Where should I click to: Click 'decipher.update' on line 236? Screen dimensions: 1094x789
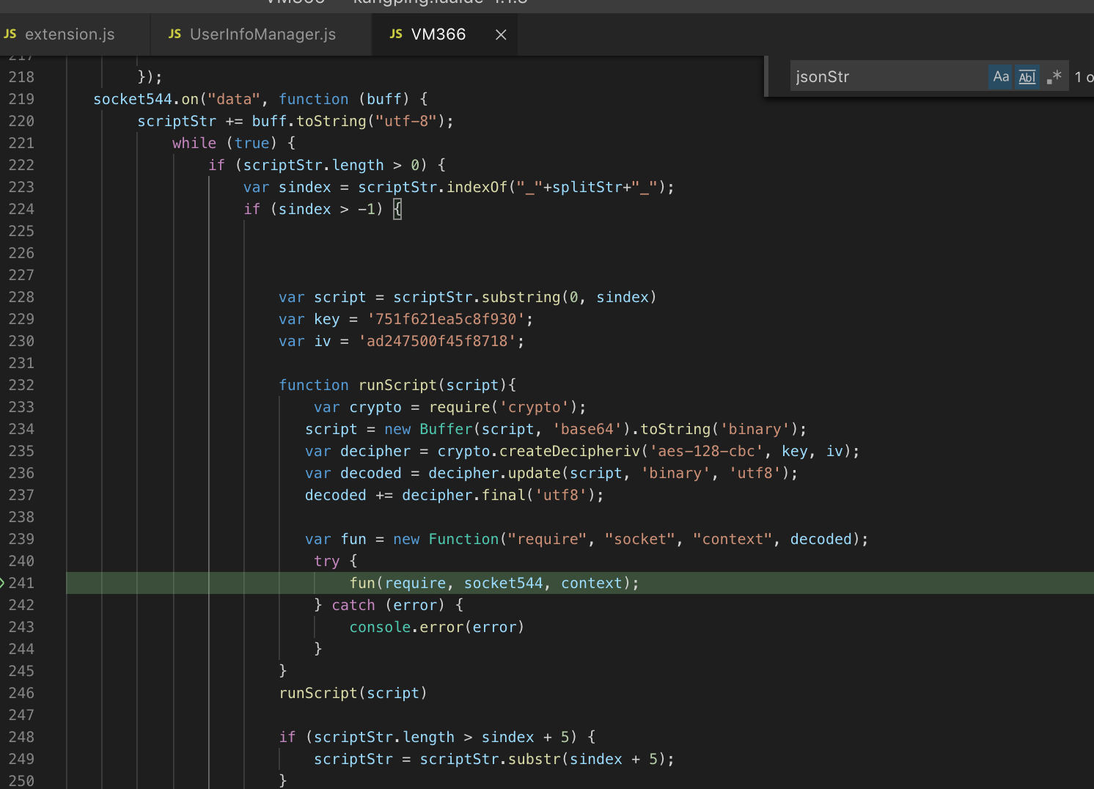click(x=495, y=473)
